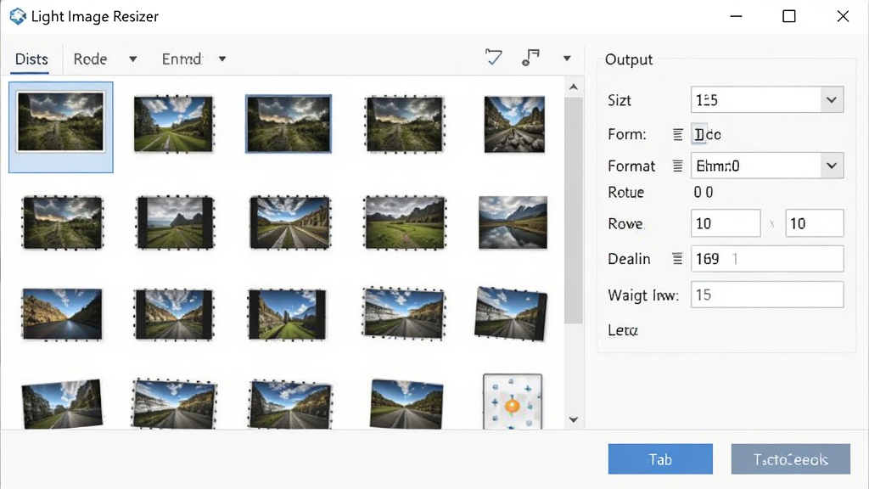
Task: Open the toolbar overflow dropdown arrow
Action: pos(567,59)
